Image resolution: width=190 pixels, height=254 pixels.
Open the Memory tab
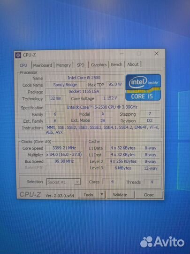pos(63,65)
